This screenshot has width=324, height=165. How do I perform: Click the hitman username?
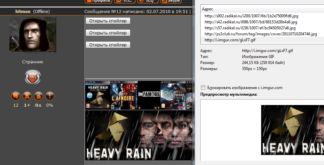point(23,12)
